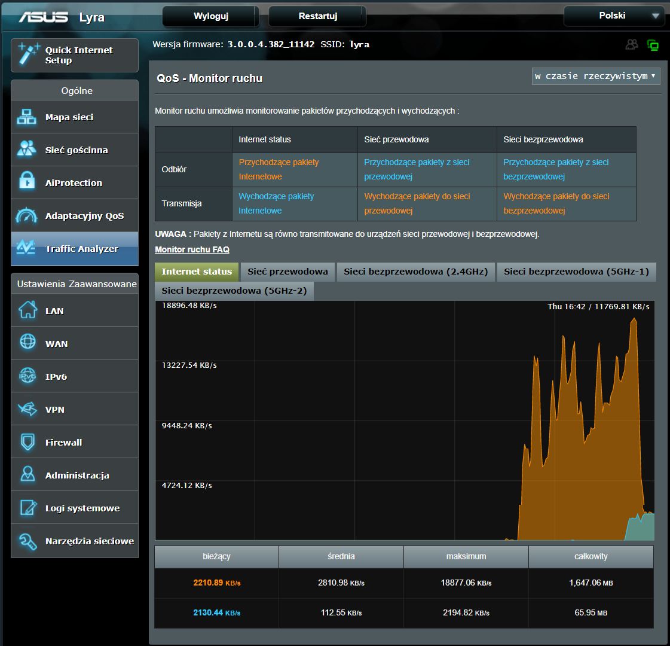Click the 18896.48 KB/s axis label
Image resolution: width=670 pixels, height=646 pixels.
[x=189, y=305]
